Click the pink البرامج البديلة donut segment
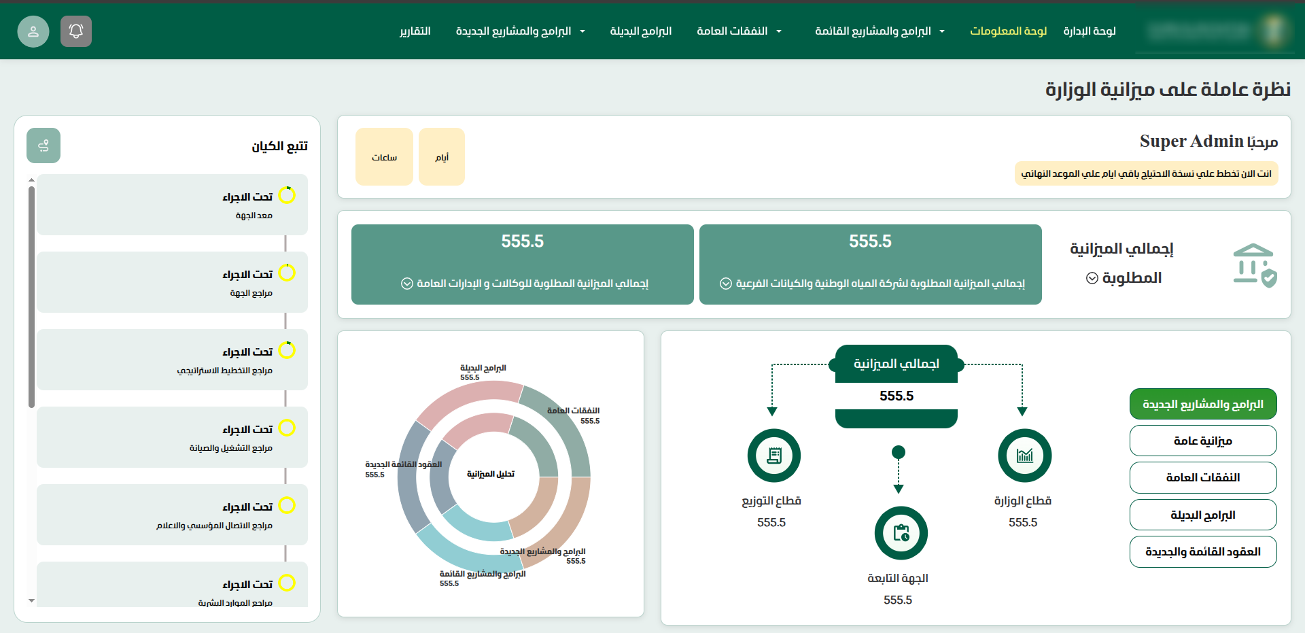This screenshot has height=633, width=1305. [x=469, y=396]
